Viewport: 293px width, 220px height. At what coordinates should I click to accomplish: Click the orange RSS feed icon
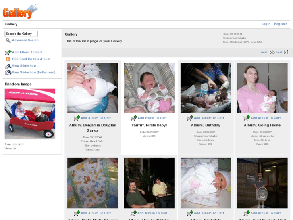pyautogui.click(x=8, y=59)
